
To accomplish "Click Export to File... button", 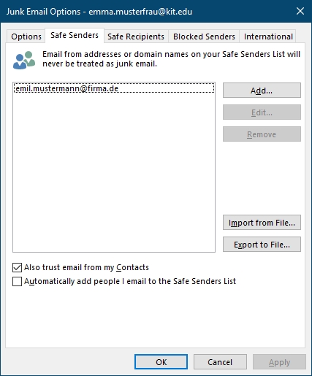I will tap(262, 245).
